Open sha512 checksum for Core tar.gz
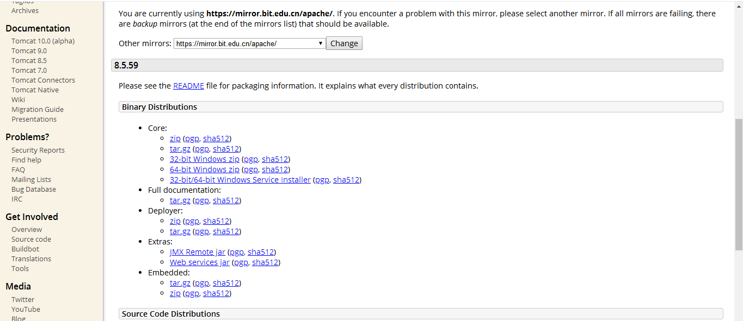 point(225,149)
